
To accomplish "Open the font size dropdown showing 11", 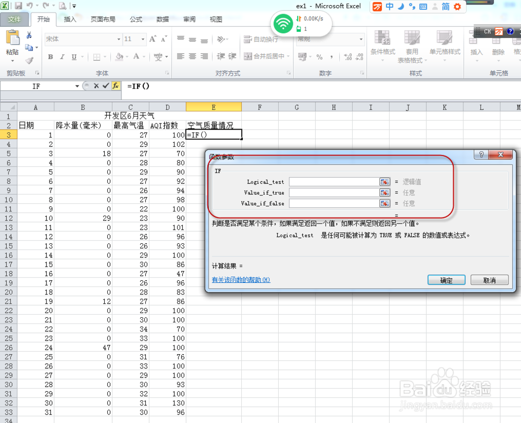I will tap(143, 39).
